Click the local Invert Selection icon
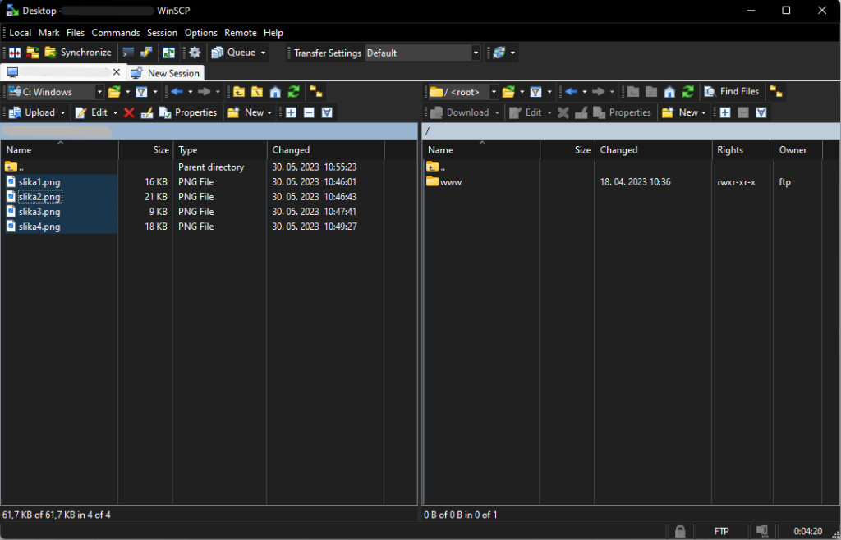The height and width of the screenshot is (540, 841). [x=327, y=112]
